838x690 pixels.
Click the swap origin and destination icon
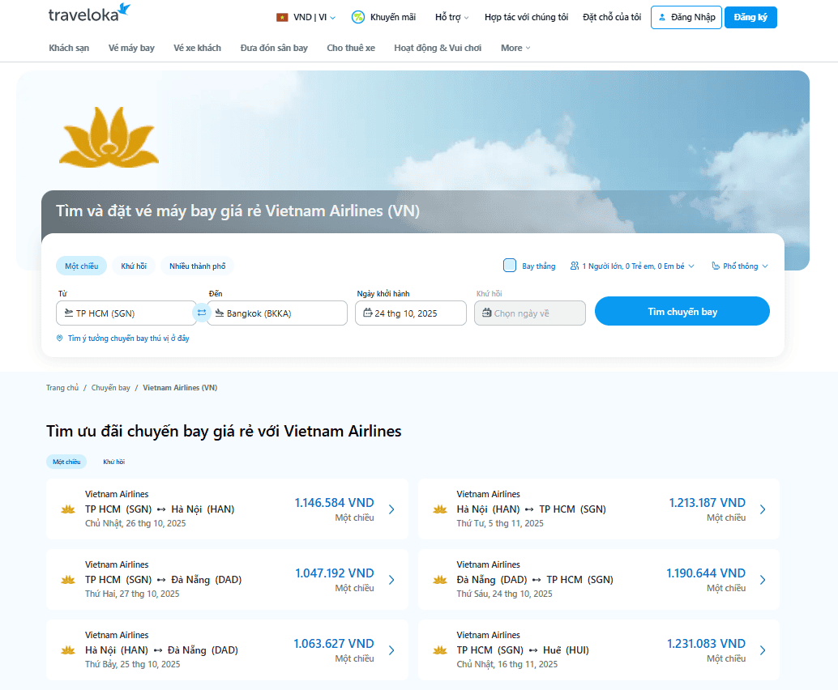[202, 313]
